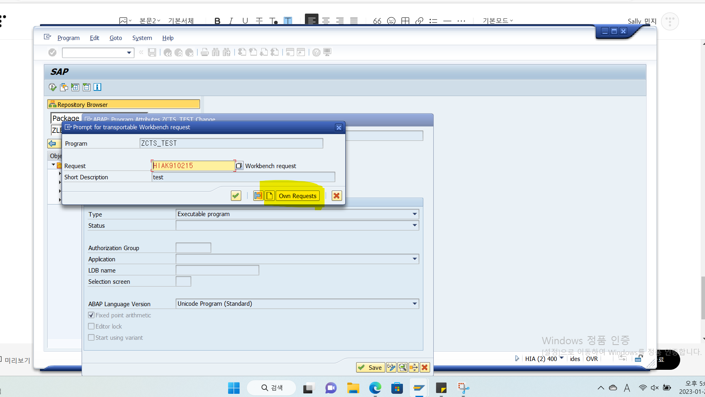Cancel Program Attributes with the red X
Image resolution: width=705 pixels, height=397 pixels.
[425, 367]
